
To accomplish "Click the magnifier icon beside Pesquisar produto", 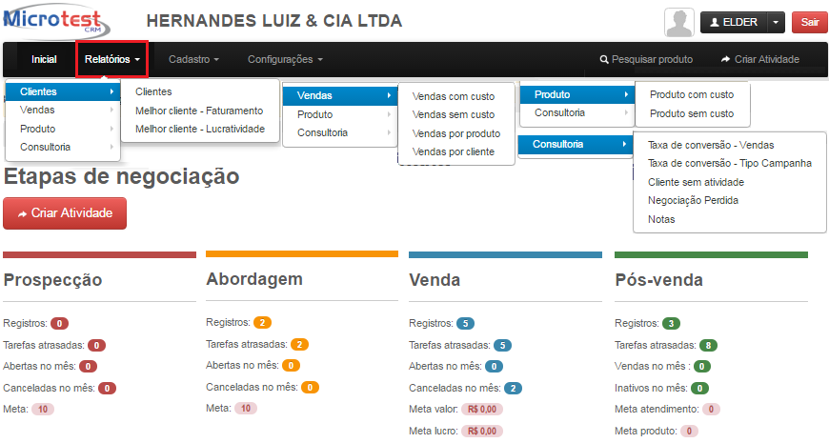I will (x=604, y=60).
